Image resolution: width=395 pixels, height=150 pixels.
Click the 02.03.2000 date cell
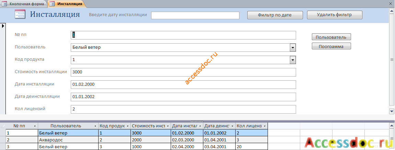pyautogui.click(x=187, y=140)
